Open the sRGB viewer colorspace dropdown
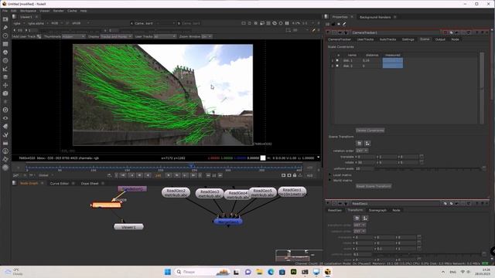This screenshot has height=278, width=495. 80,23
